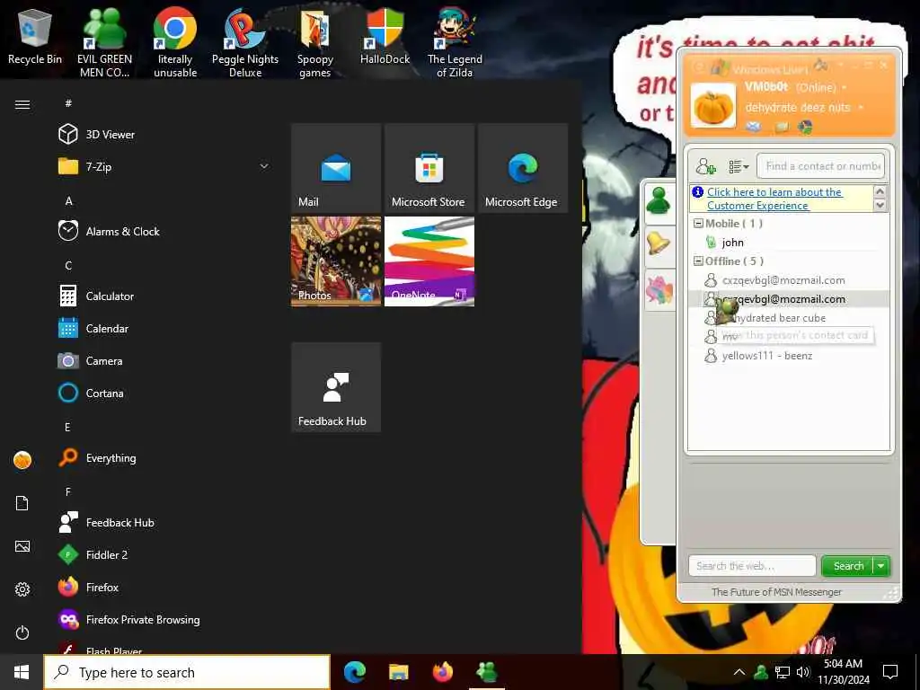Open the Feedback Hub tile
The width and height of the screenshot is (920, 690).
pos(336,387)
